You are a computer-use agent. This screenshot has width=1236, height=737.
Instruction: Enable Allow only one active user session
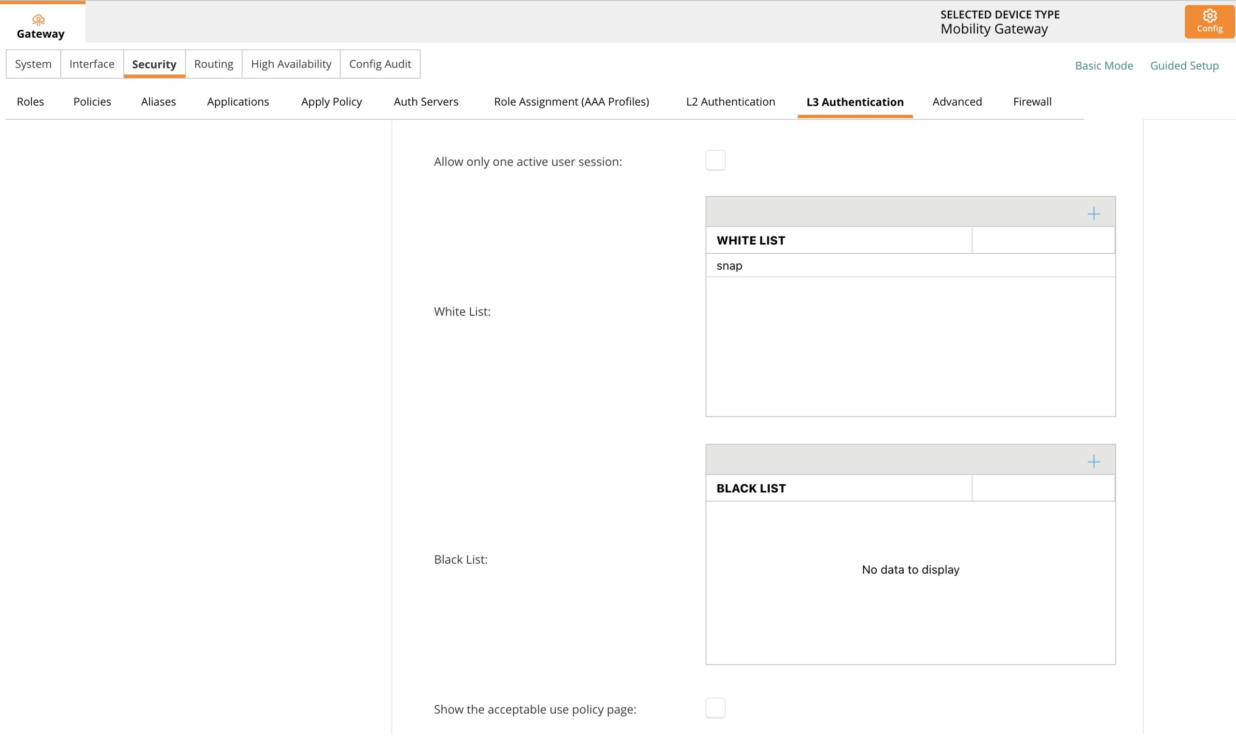(715, 160)
